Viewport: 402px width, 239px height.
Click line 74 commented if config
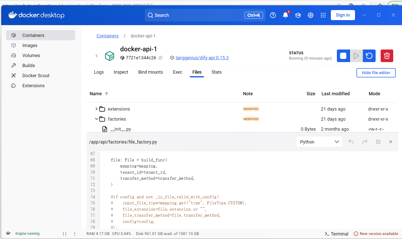(x=165, y=197)
